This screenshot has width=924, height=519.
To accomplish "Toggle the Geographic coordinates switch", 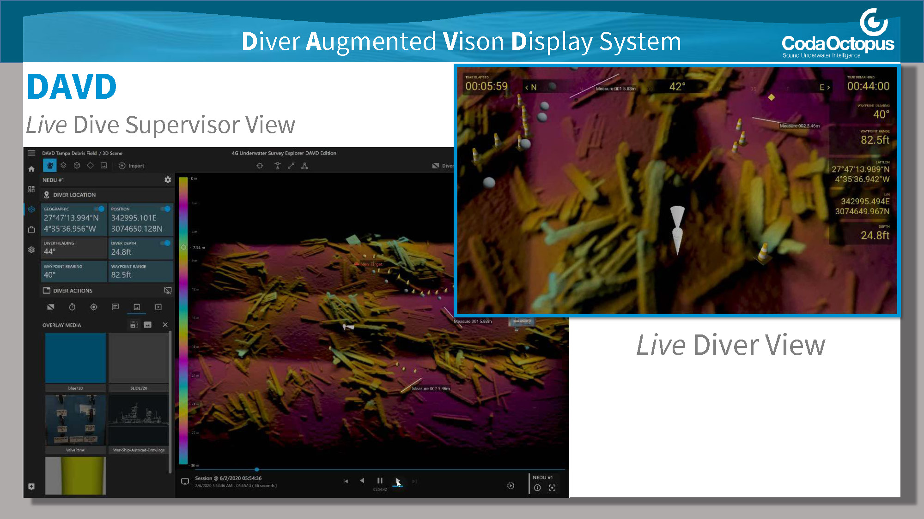I will pyautogui.click(x=99, y=209).
